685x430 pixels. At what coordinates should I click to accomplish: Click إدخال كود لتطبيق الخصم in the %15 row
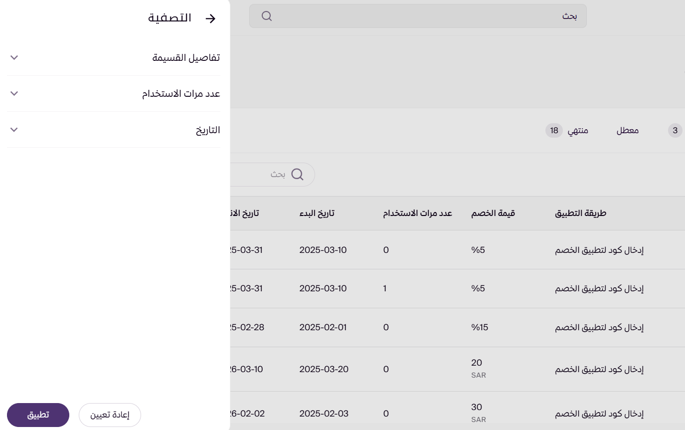[599, 328]
